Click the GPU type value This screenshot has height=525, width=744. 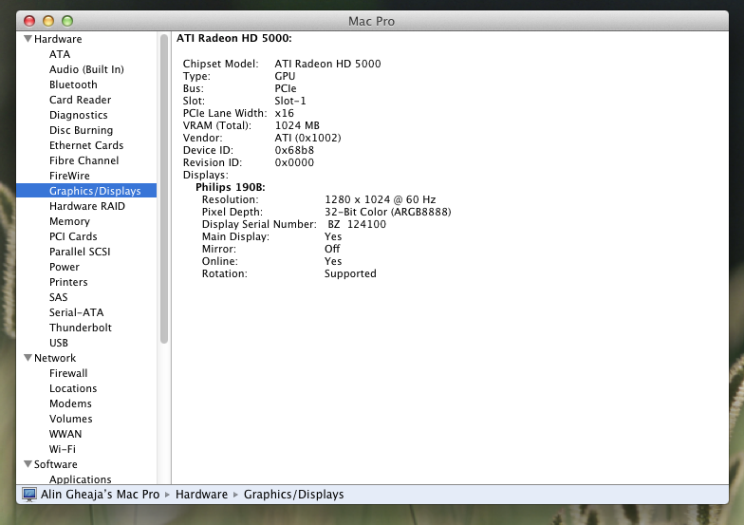(x=285, y=76)
